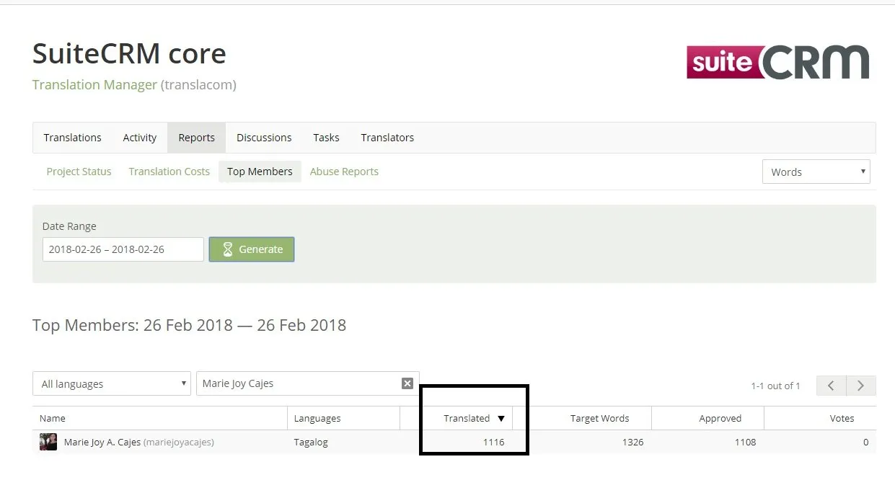Click the Date Range label
Image resolution: width=895 pixels, height=480 pixels.
pyautogui.click(x=69, y=226)
